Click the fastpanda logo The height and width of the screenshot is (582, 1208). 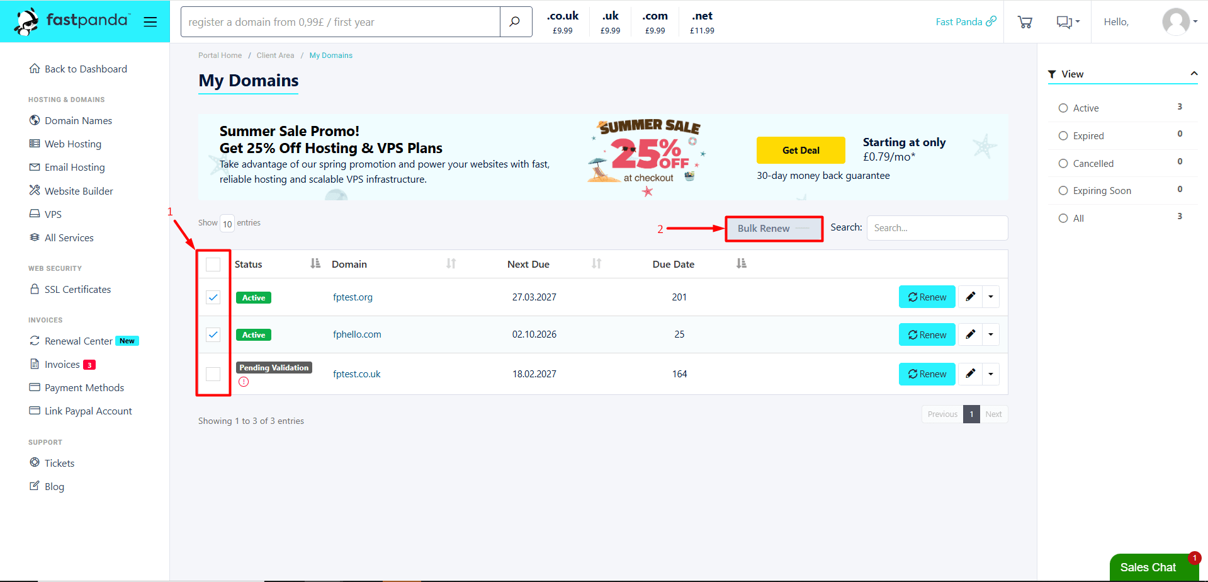(x=72, y=21)
